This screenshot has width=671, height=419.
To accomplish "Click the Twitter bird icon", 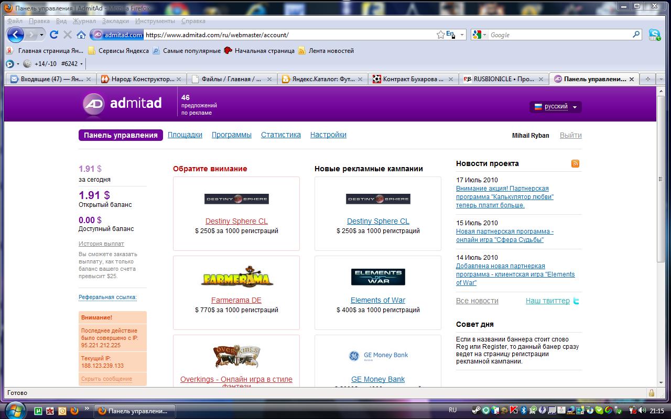I will point(576,301).
